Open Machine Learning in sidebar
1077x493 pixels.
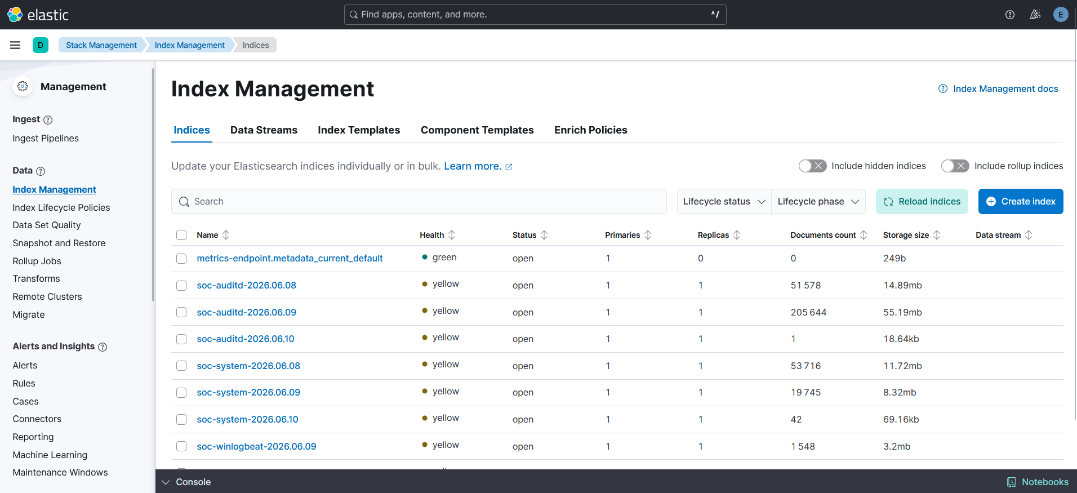(x=50, y=455)
